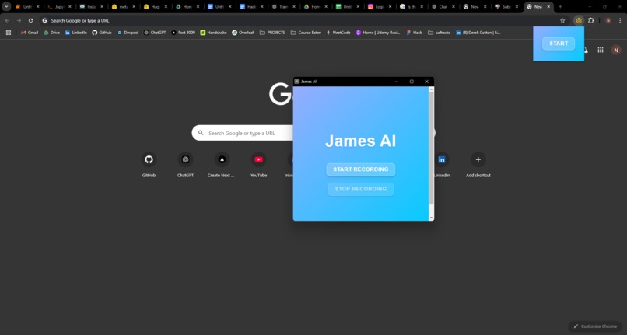Open YouTube shortcut tile
The width and height of the screenshot is (627, 335).
(259, 165)
